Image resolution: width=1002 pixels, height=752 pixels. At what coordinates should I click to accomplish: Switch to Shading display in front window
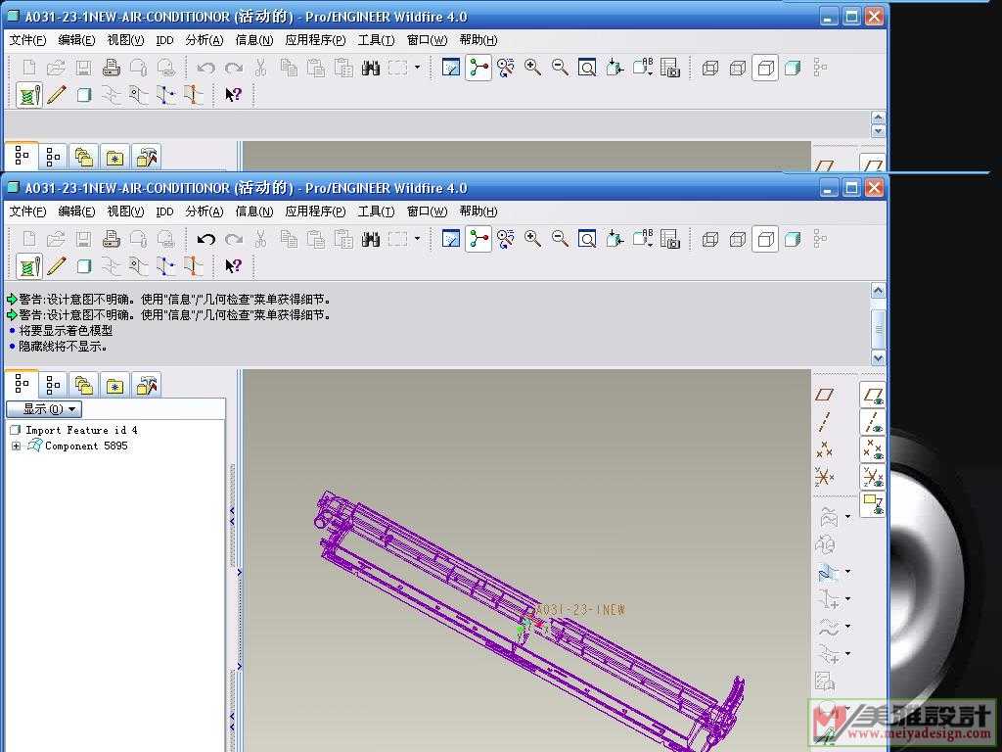[793, 239]
